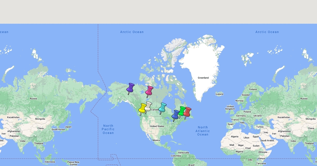Click the blue pushpin in eastern Canada
The height and width of the screenshot is (166, 317).
175,115
